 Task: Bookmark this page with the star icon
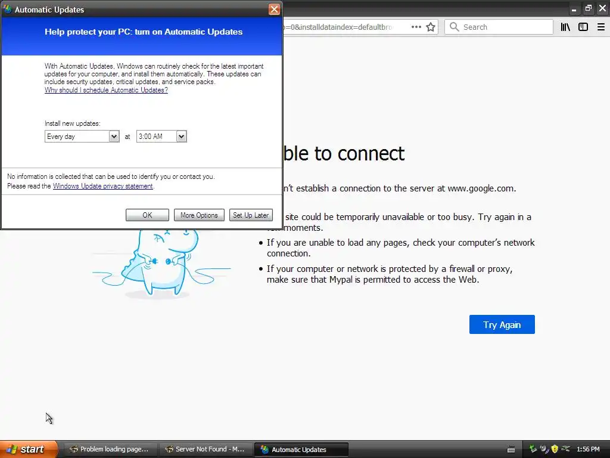coord(431,27)
